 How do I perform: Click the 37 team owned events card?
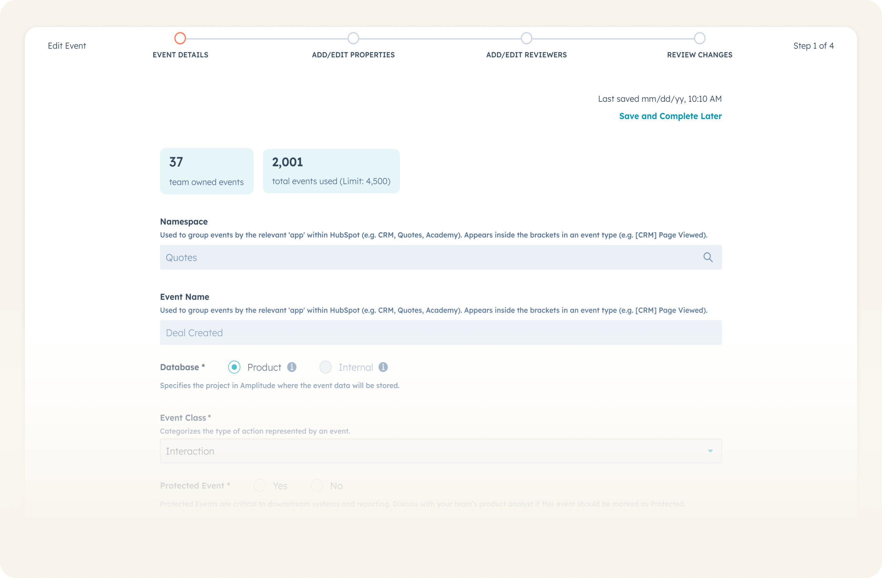206,171
